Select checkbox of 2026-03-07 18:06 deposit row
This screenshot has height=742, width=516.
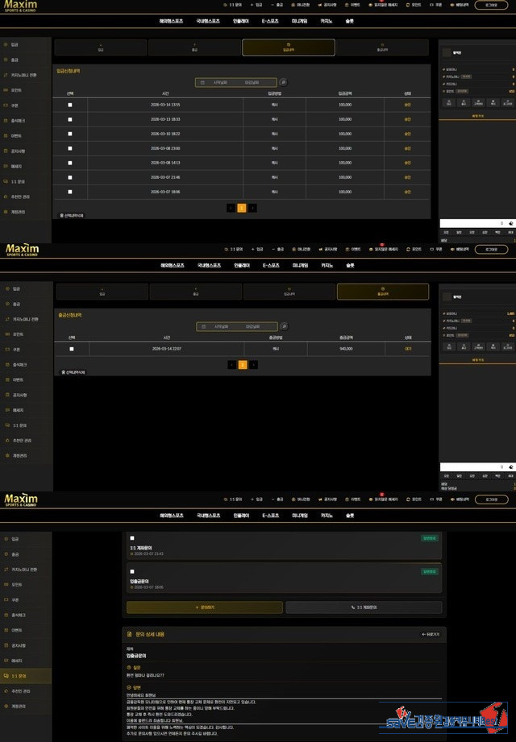(70, 192)
